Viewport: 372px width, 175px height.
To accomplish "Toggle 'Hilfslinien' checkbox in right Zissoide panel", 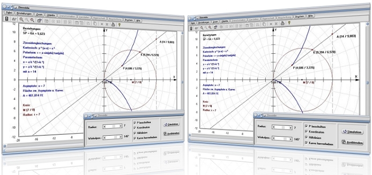I will 306,137.
